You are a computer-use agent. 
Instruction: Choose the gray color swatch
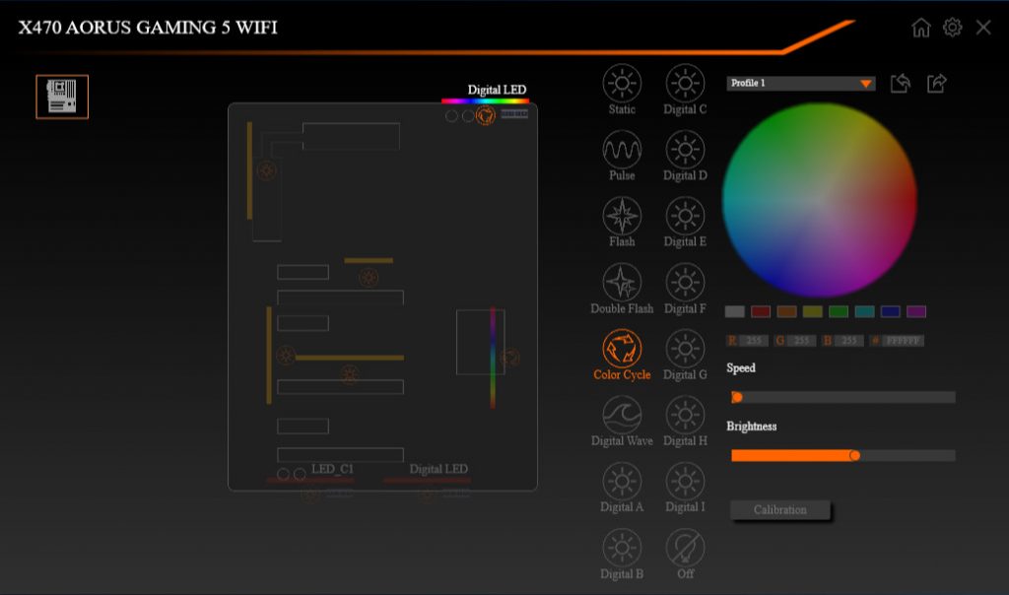pos(735,312)
